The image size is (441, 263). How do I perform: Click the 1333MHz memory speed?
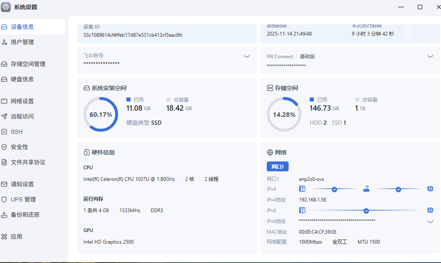130,211
